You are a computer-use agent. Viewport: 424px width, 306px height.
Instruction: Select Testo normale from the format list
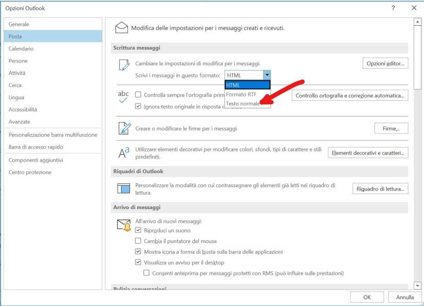click(x=243, y=103)
